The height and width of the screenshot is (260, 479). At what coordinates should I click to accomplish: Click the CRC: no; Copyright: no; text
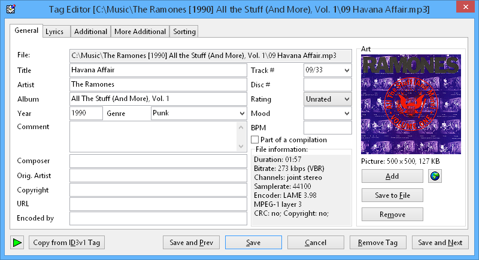pos(292,213)
